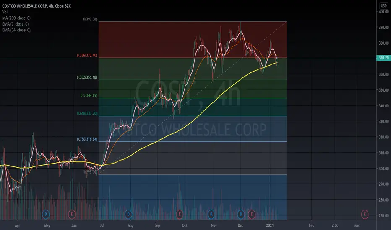391x230 pixels.
Task: Select the MA (200, close, 0) legend
Action: click(16, 18)
